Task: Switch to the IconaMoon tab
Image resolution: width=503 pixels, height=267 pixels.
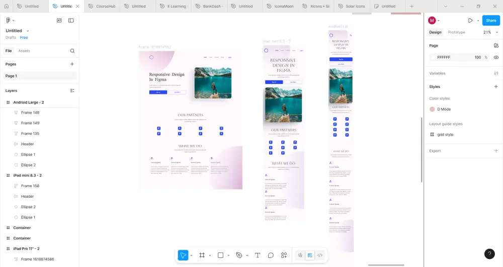Action: [x=281, y=6]
